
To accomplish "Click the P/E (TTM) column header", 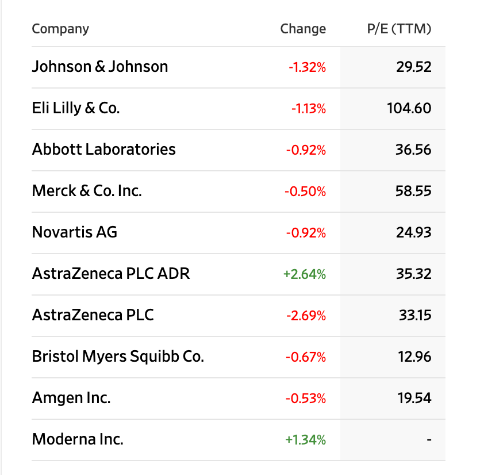I will pos(399,29).
